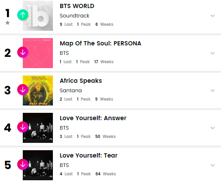Screen dimensions: 221x182
Task: Open the Love Yourself: Answer album cover
Action: point(38,128)
